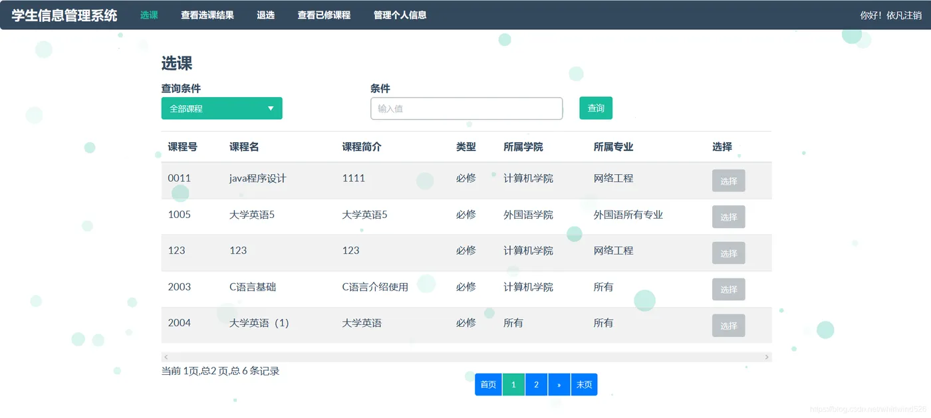Go to page 2 in the pagination

tap(537, 385)
